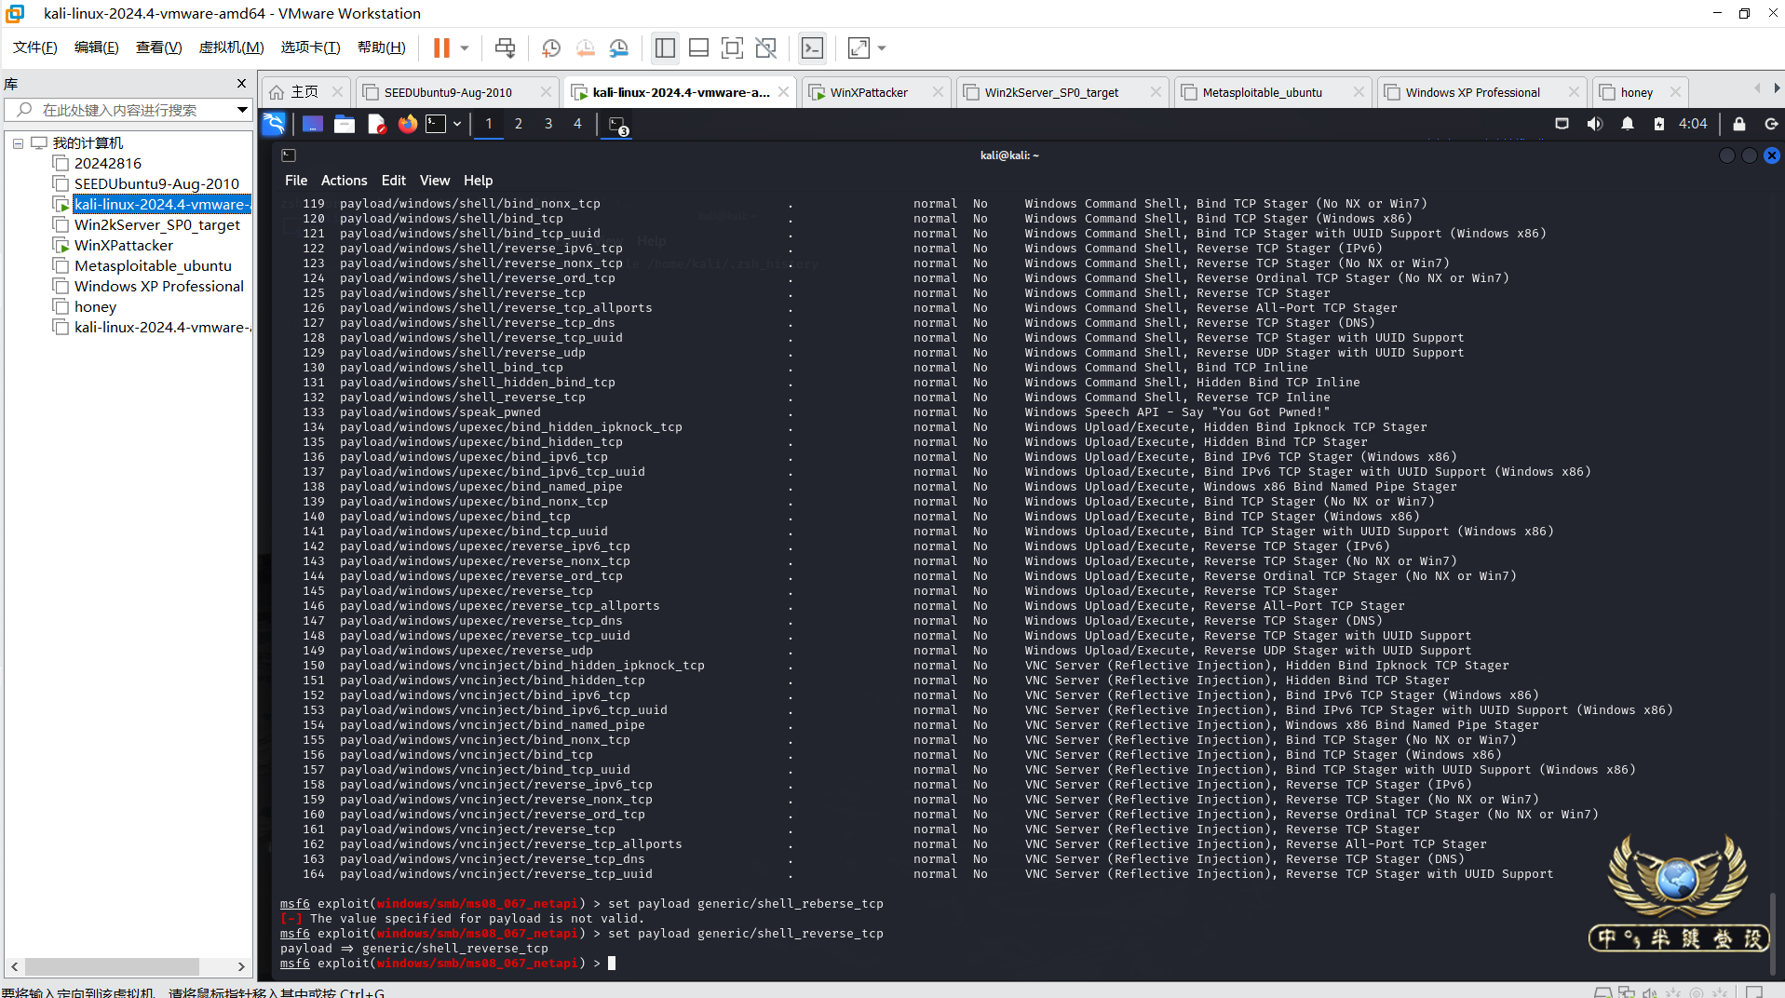Close the kali-linux tab
The image size is (1785, 998).
(784, 92)
